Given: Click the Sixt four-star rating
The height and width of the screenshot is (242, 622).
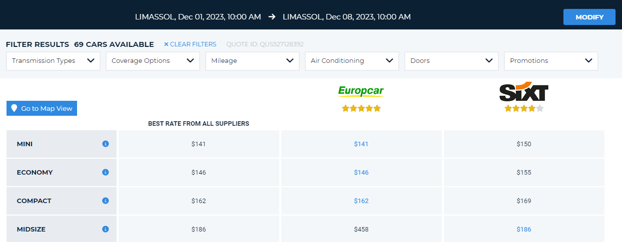Looking at the screenshot, I should tap(524, 108).
